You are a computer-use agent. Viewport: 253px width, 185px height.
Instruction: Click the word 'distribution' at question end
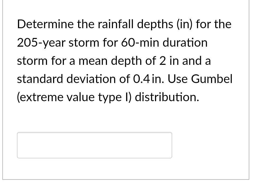click(166, 97)
